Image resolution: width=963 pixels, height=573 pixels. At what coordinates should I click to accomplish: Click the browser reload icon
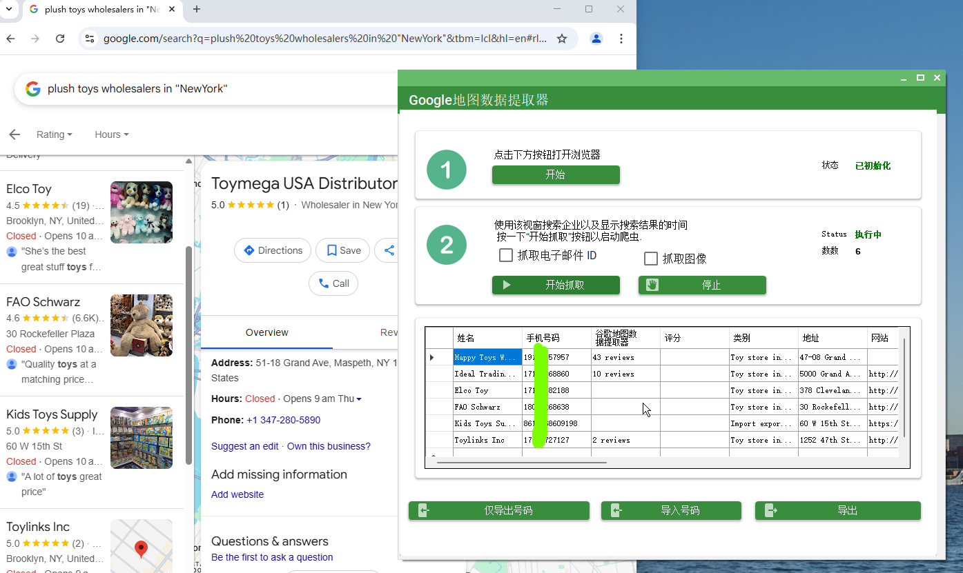click(x=60, y=39)
